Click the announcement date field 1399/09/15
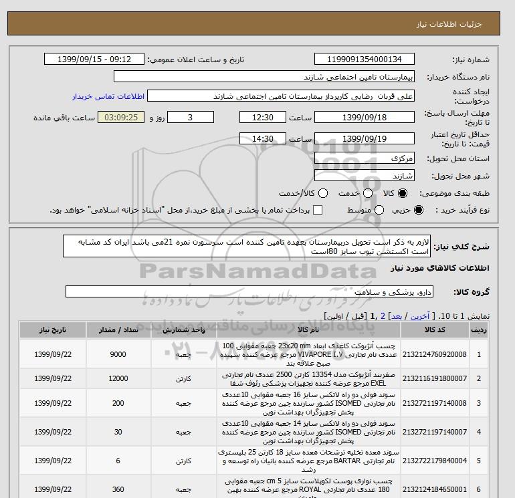Image resolution: width=515 pixels, height=498 pixels. point(94,59)
